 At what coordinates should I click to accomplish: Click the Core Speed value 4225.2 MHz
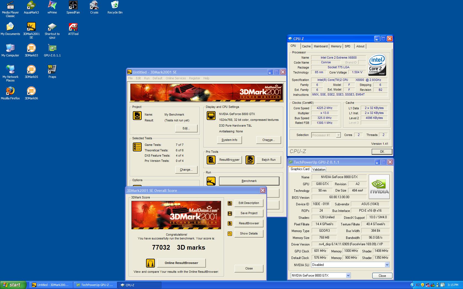[x=325, y=108]
